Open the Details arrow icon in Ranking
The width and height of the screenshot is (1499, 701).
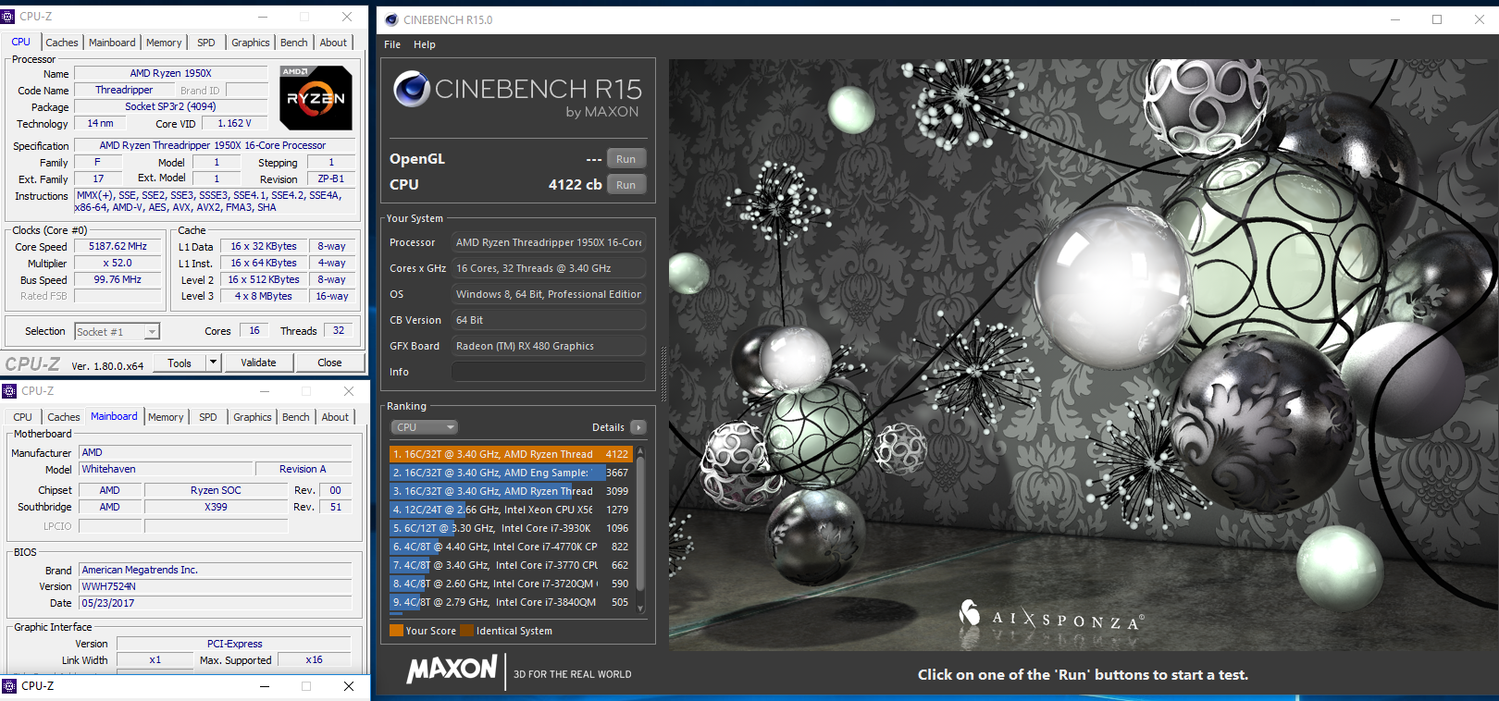point(638,427)
